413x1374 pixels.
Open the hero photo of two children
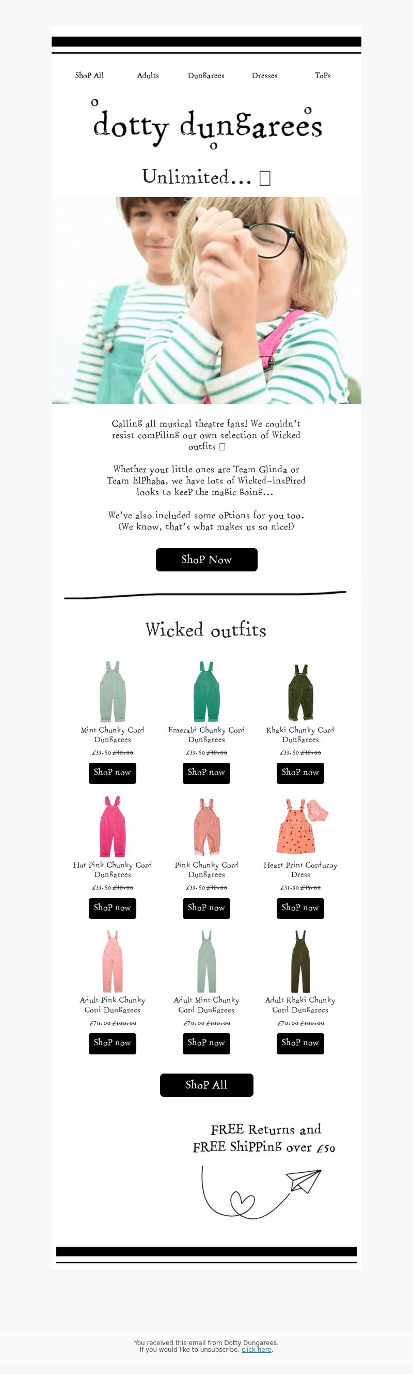tap(206, 300)
